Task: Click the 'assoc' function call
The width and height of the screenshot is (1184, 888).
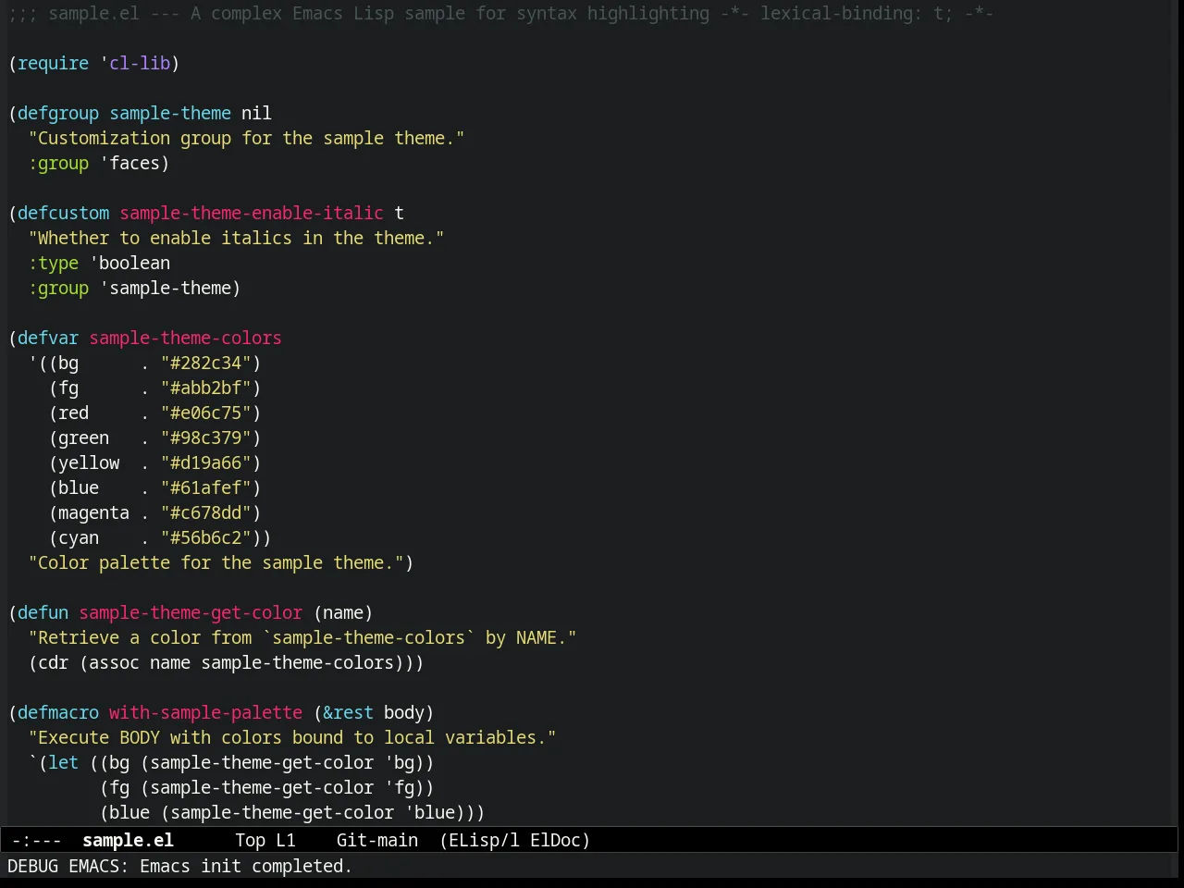Action: click(114, 662)
